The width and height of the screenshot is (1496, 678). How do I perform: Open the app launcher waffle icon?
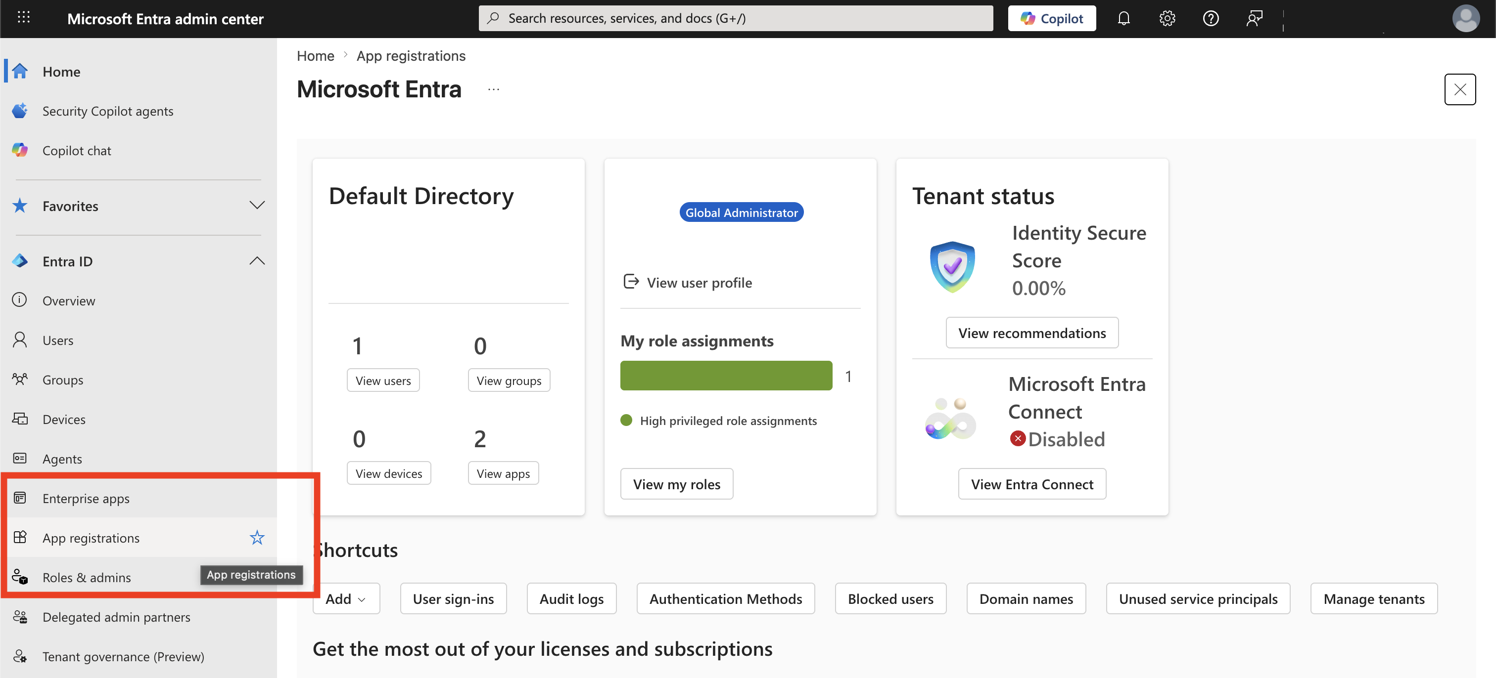(x=24, y=18)
